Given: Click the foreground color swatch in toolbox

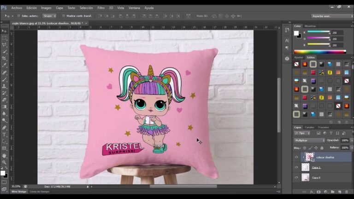Looking at the screenshot, I should (x=3, y=173).
